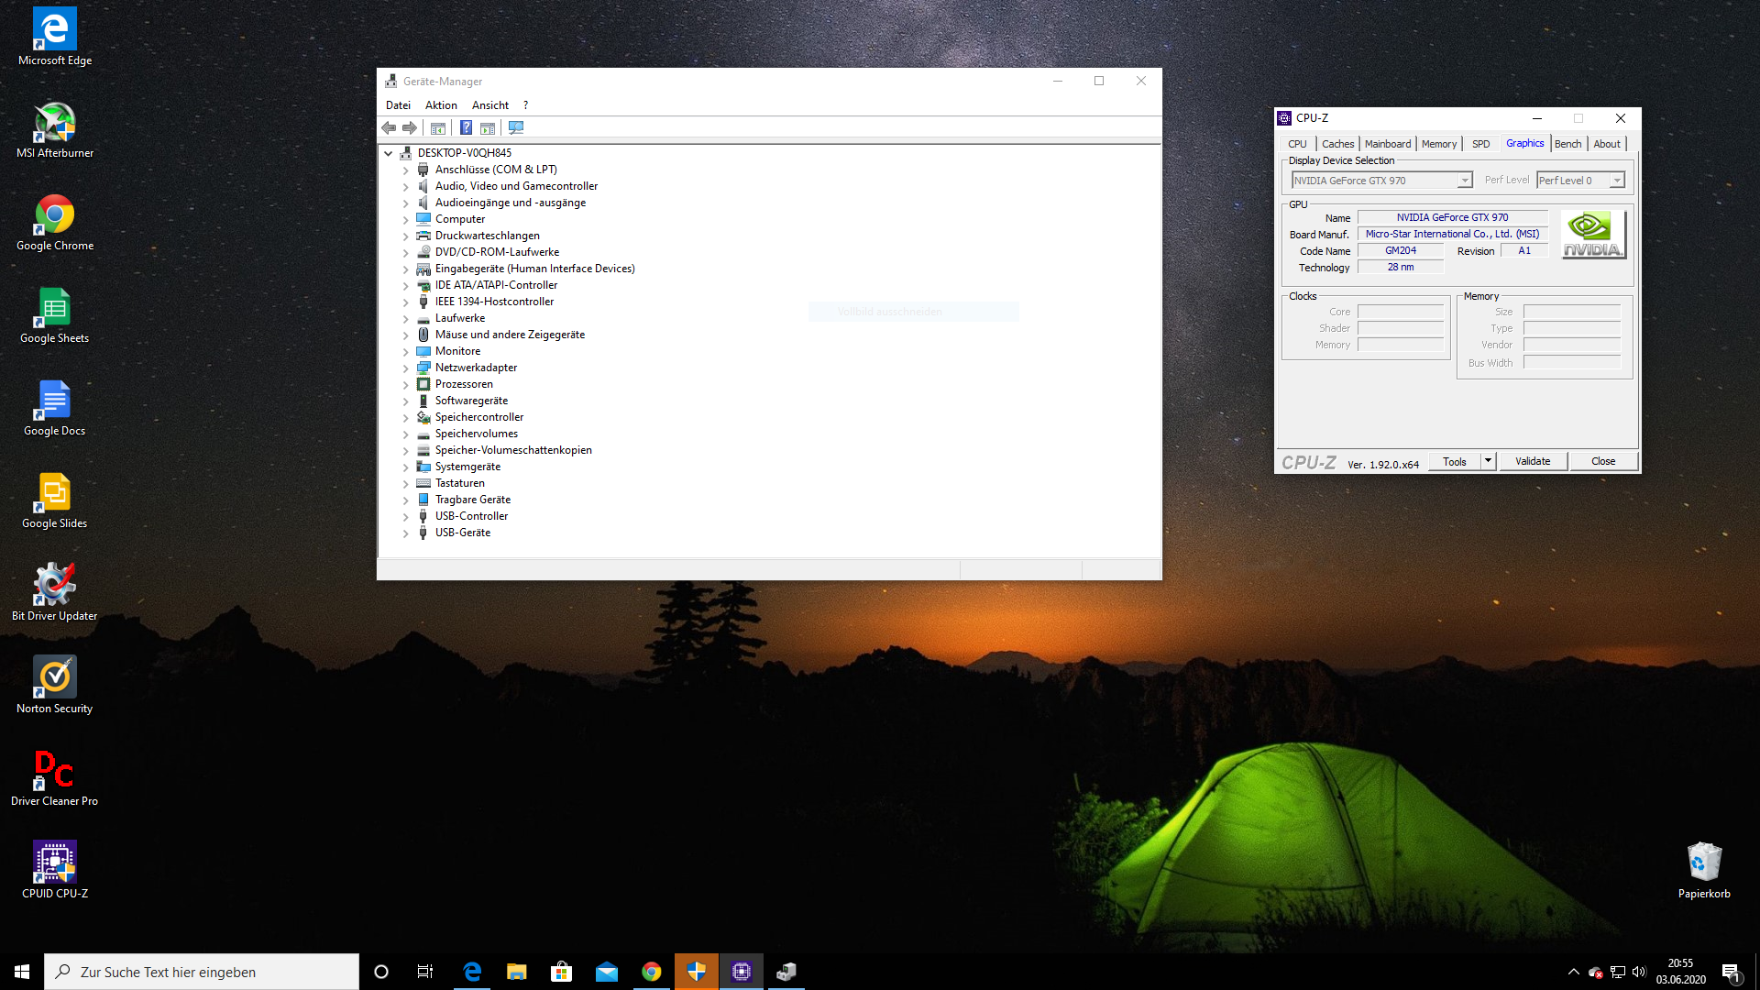Expand the Prozessoren tree item
Image resolution: width=1760 pixels, height=990 pixels.
click(x=406, y=384)
